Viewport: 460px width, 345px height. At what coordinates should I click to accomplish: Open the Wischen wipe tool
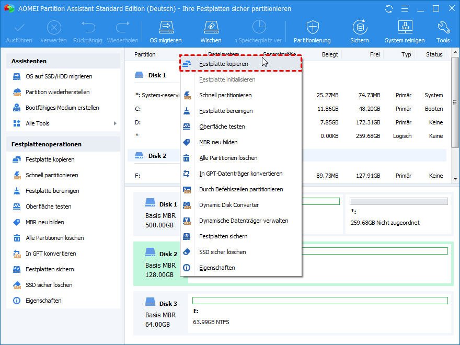click(211, 32)
